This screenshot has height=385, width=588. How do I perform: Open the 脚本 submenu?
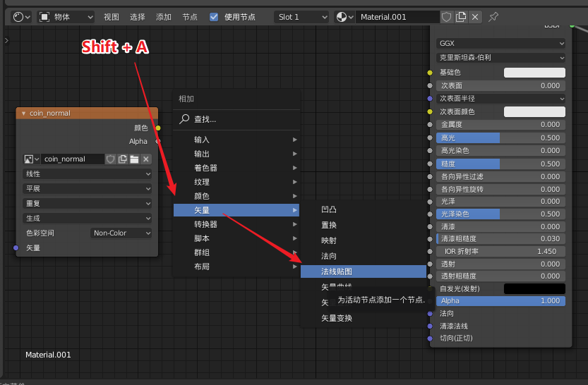[236, 238]
